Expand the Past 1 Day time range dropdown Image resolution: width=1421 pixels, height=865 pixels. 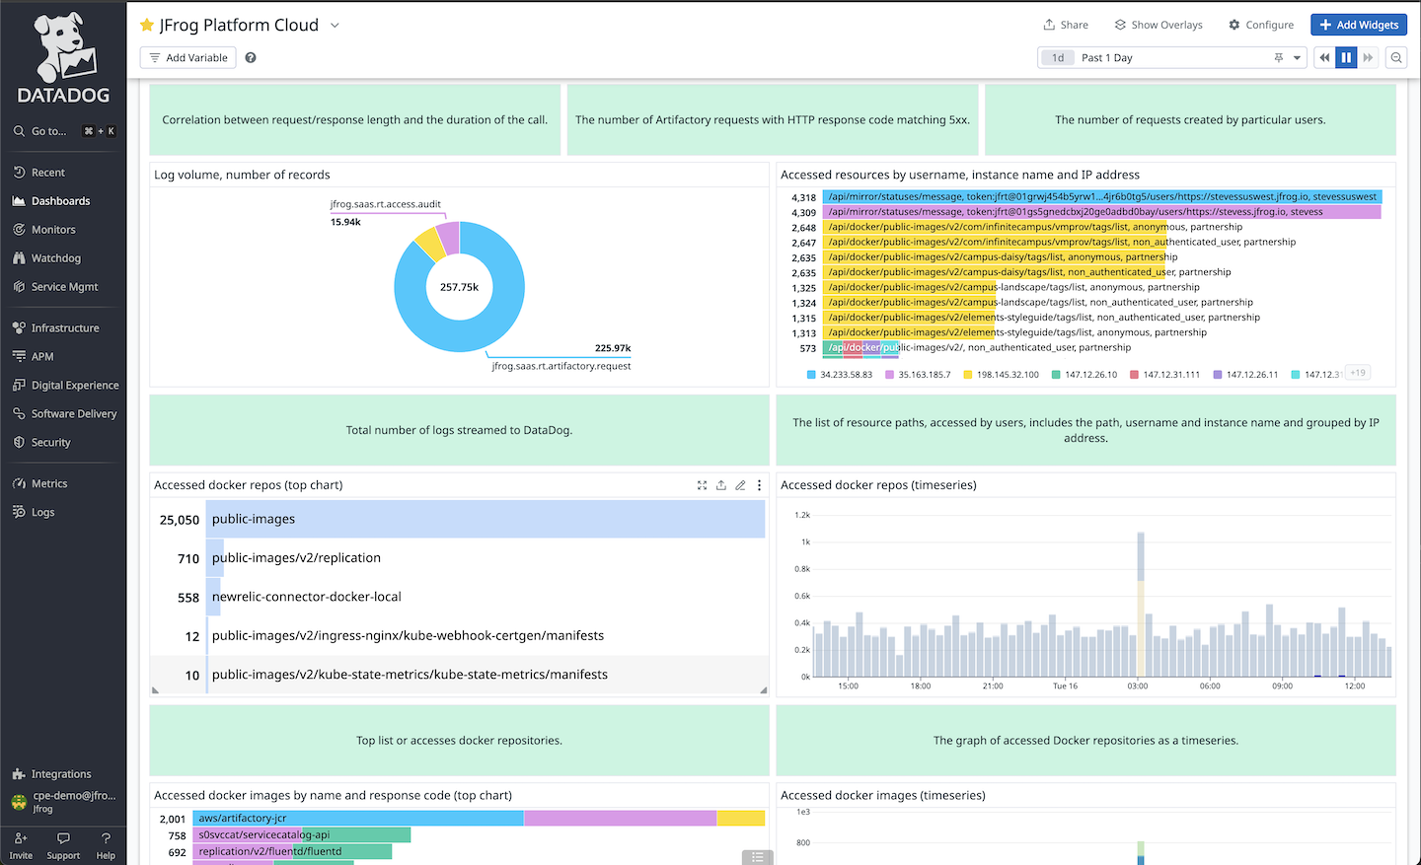[x=1296, y=57]
